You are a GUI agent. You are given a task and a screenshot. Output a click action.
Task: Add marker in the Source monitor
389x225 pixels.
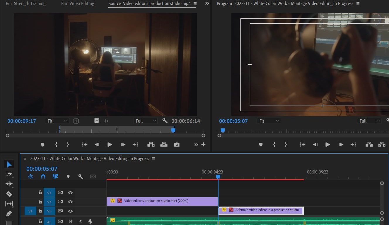pos(42,145)
